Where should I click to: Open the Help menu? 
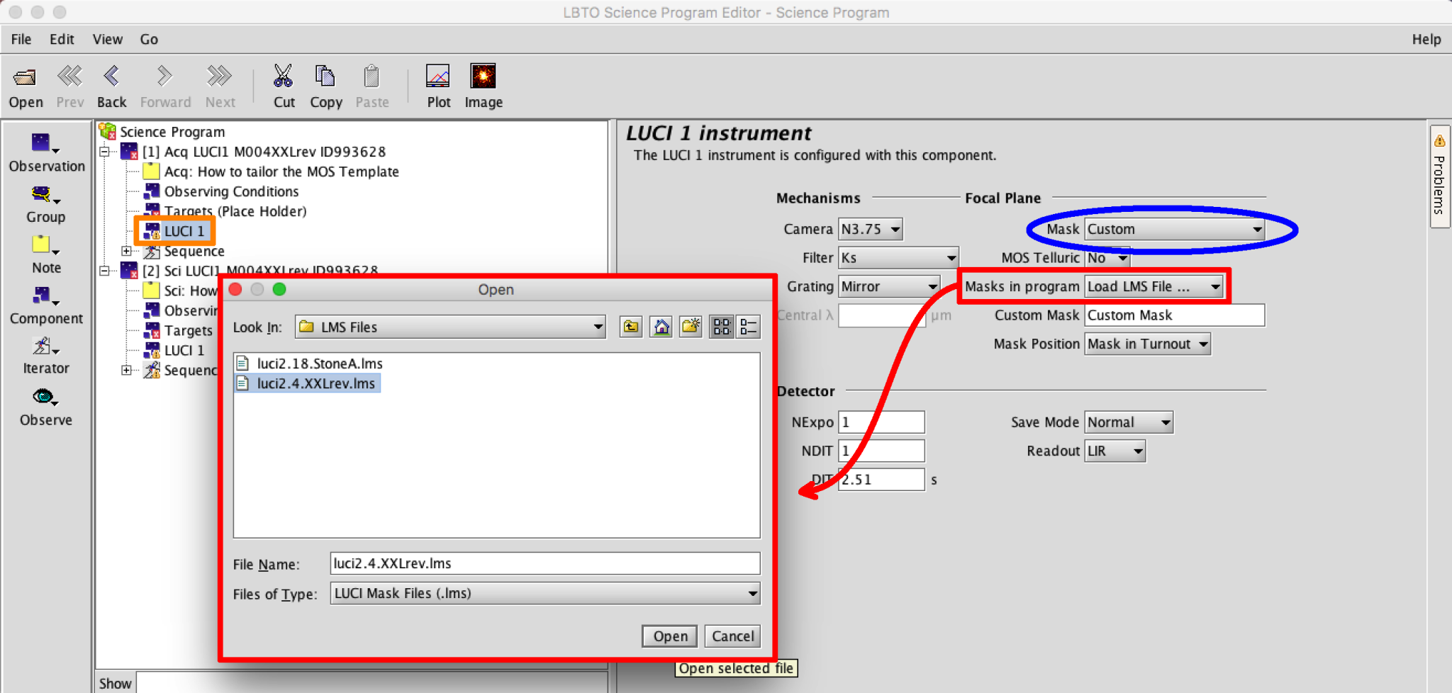point(1426,39)
